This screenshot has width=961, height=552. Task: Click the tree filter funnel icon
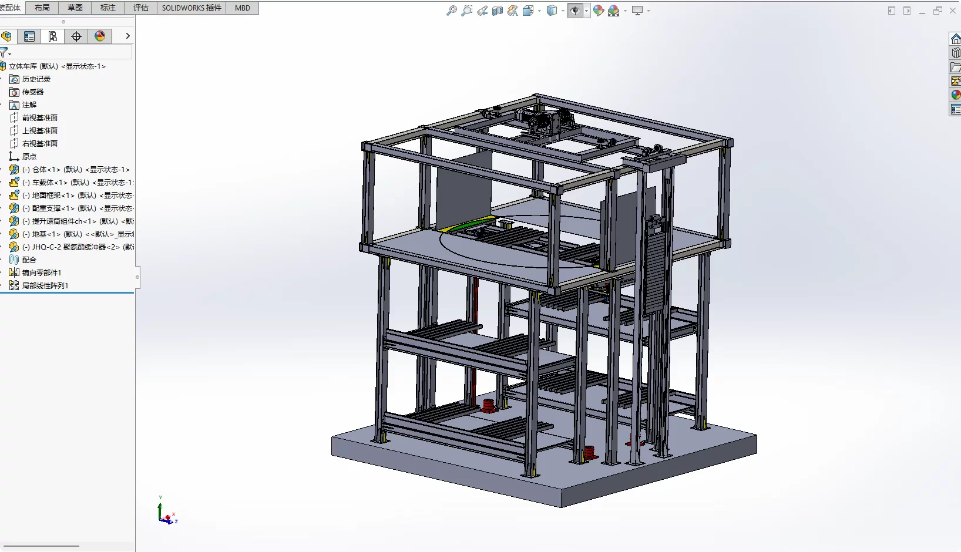5,52
